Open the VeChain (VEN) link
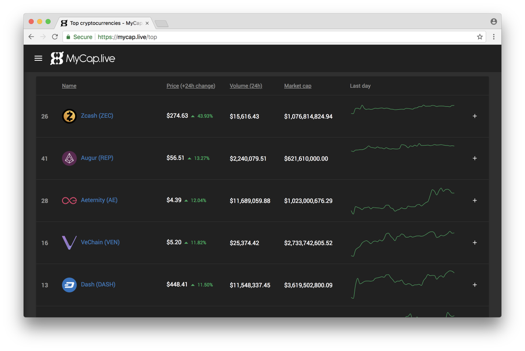 point(100,242)
